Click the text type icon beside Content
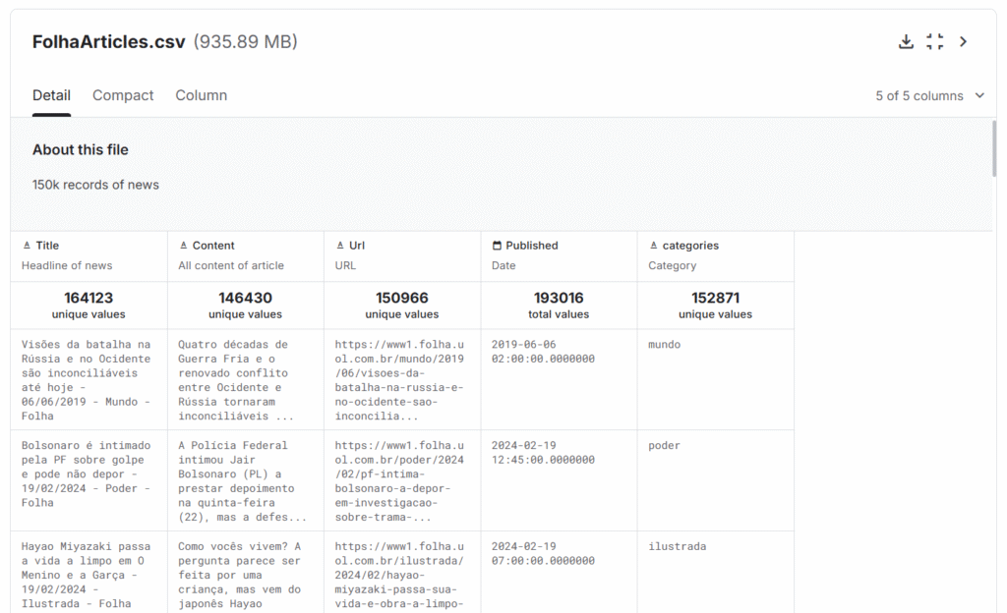1007x613 pixels. pos(183,246)
